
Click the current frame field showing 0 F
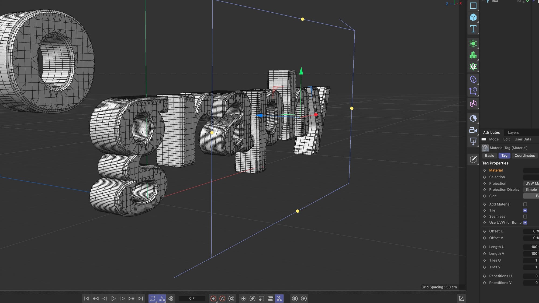click(192, 298)
